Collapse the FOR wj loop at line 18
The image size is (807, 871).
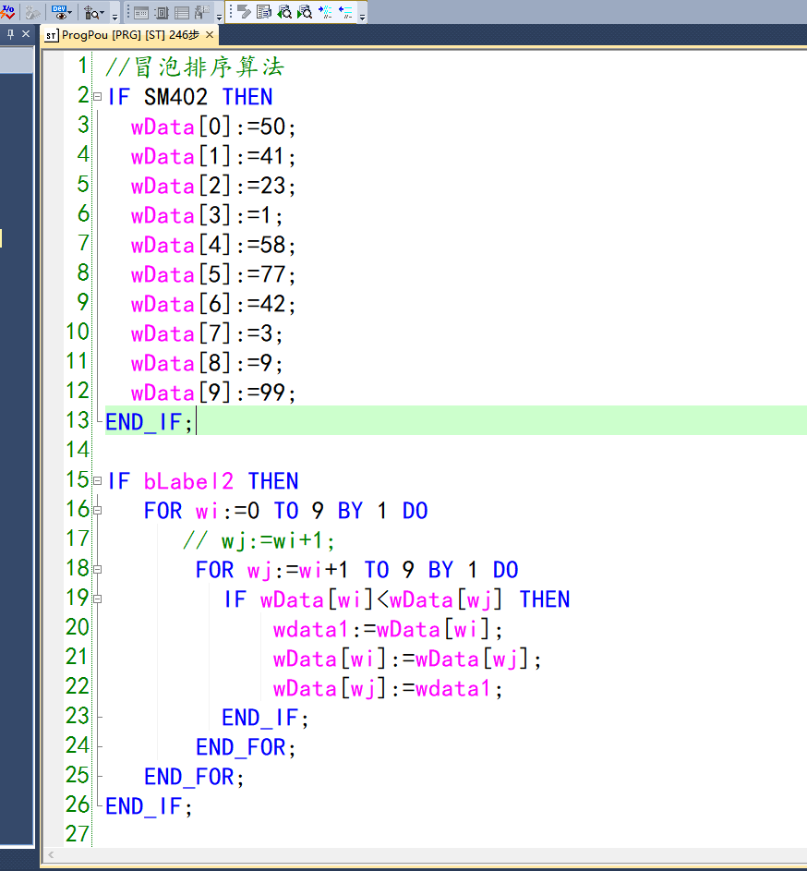(x=97, y=569)
